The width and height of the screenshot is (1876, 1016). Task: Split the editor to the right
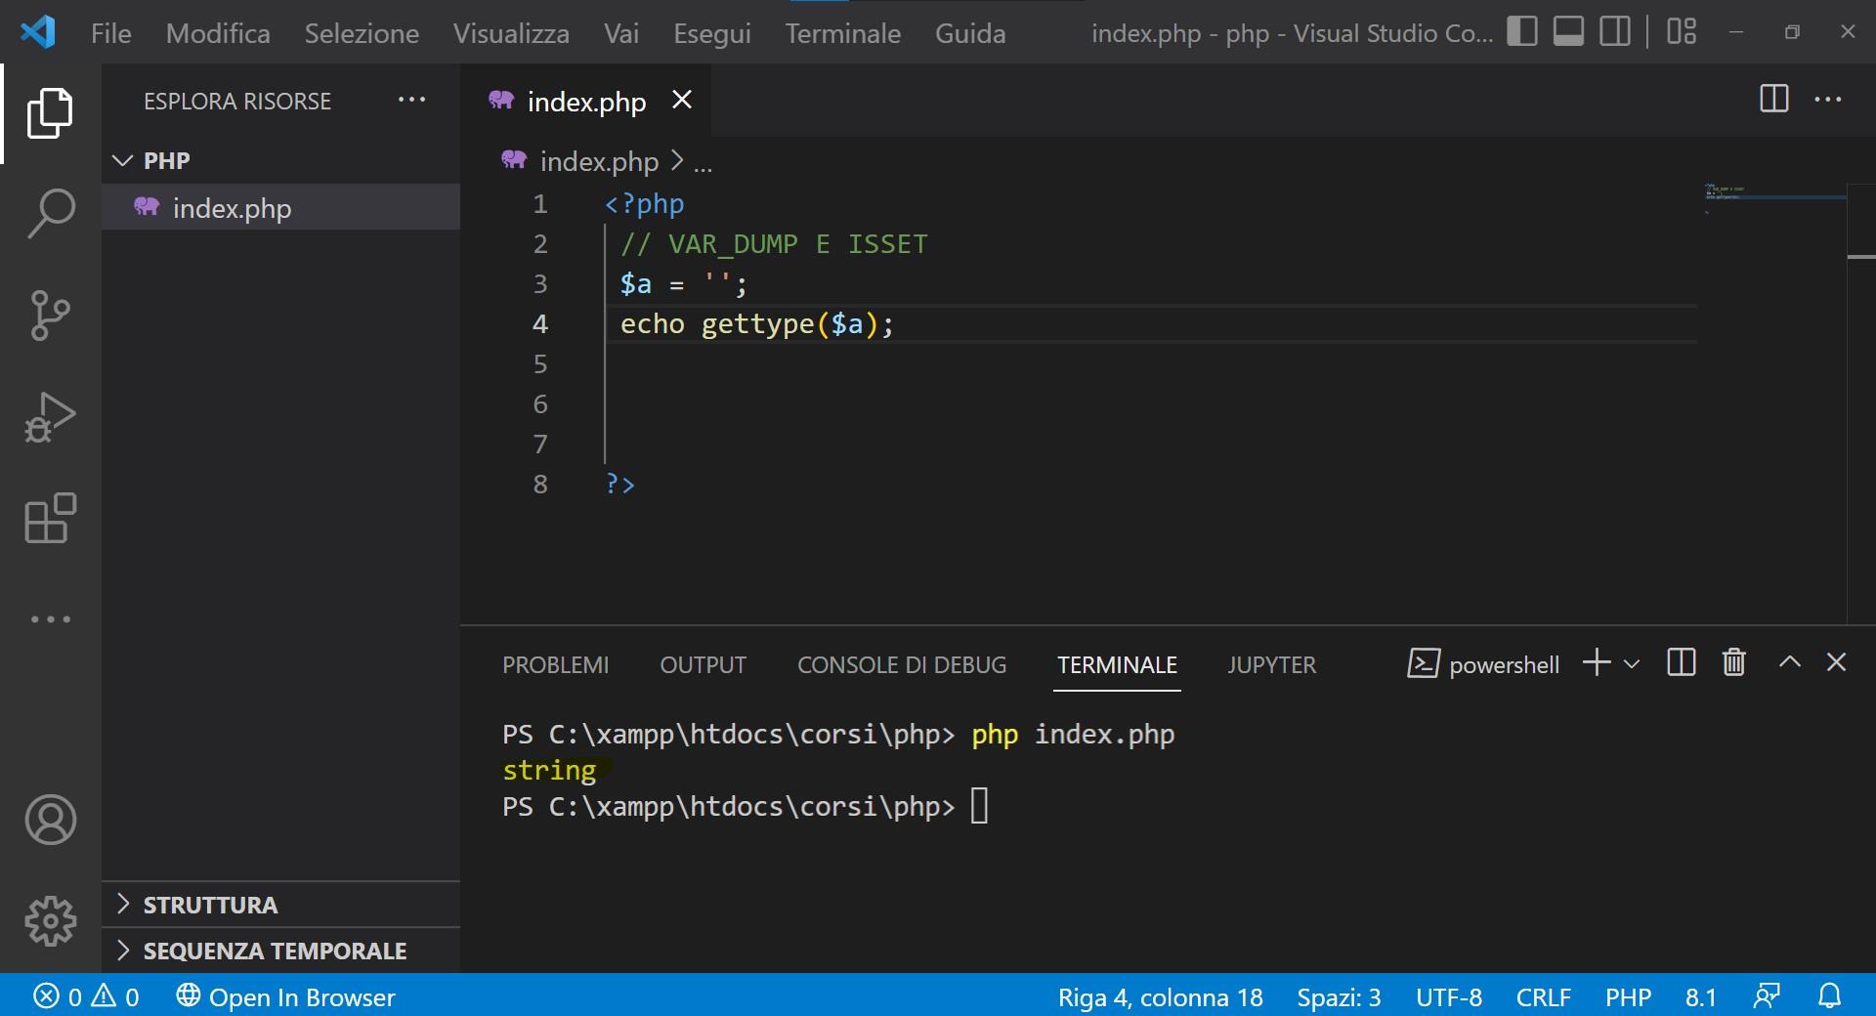pos(1773,99)
